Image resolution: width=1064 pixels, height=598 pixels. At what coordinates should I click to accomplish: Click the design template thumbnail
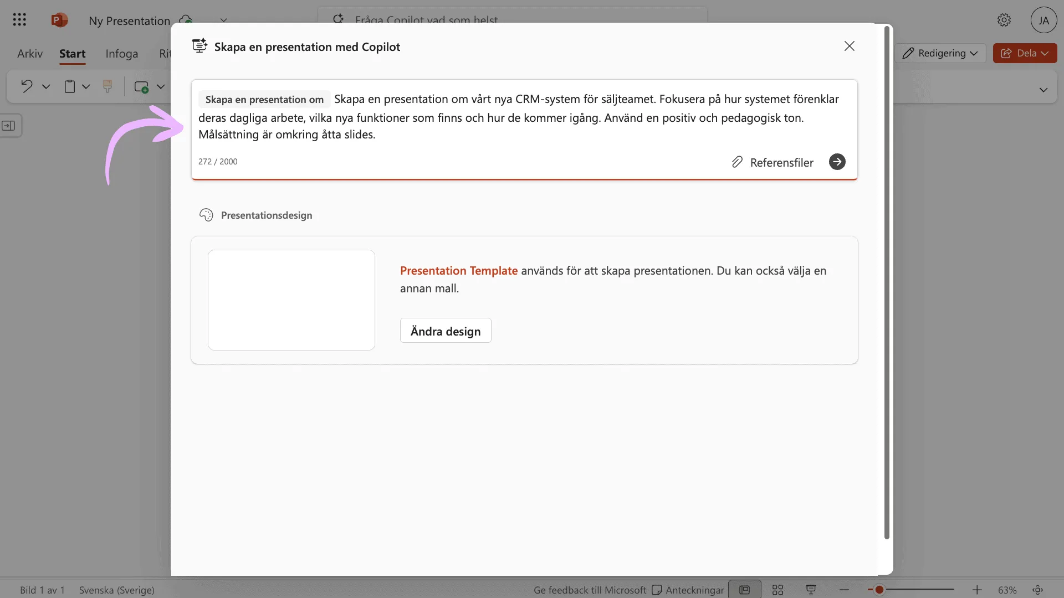(291, 300)
